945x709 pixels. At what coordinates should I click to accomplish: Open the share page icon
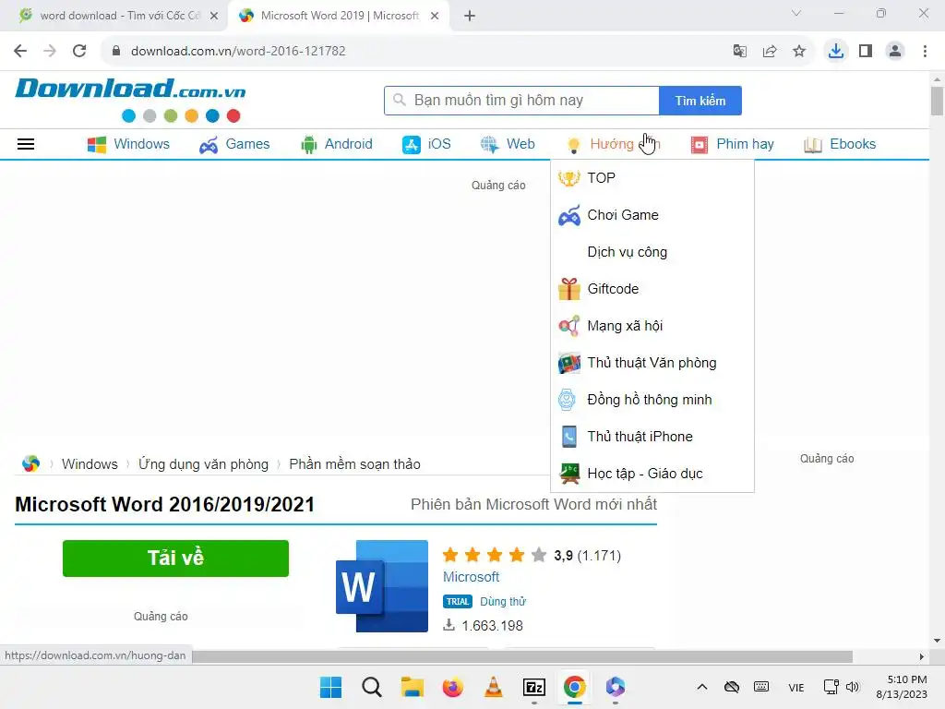pos(769,52)
